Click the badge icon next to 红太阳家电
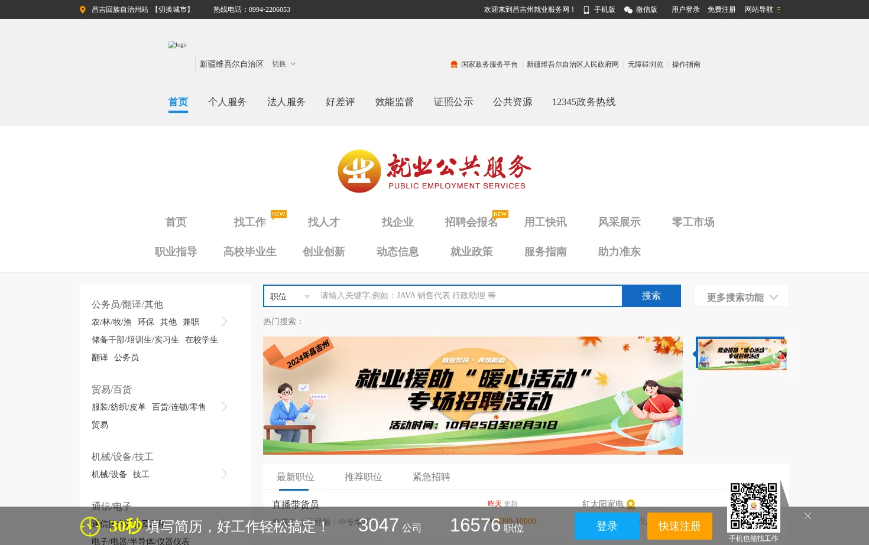This screenshot has width=869, height=545. (631, 504)
